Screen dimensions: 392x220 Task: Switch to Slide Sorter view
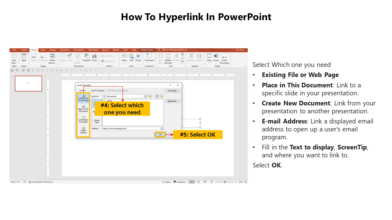(x=198, y=182)
